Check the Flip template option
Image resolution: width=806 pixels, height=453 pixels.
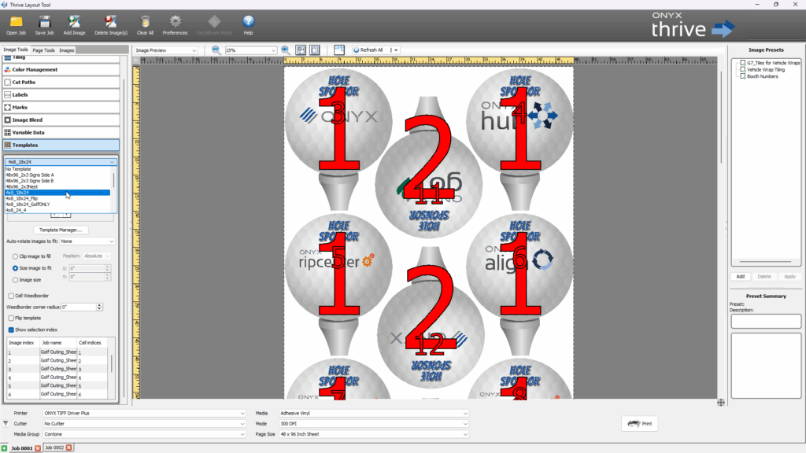point(10,318)
